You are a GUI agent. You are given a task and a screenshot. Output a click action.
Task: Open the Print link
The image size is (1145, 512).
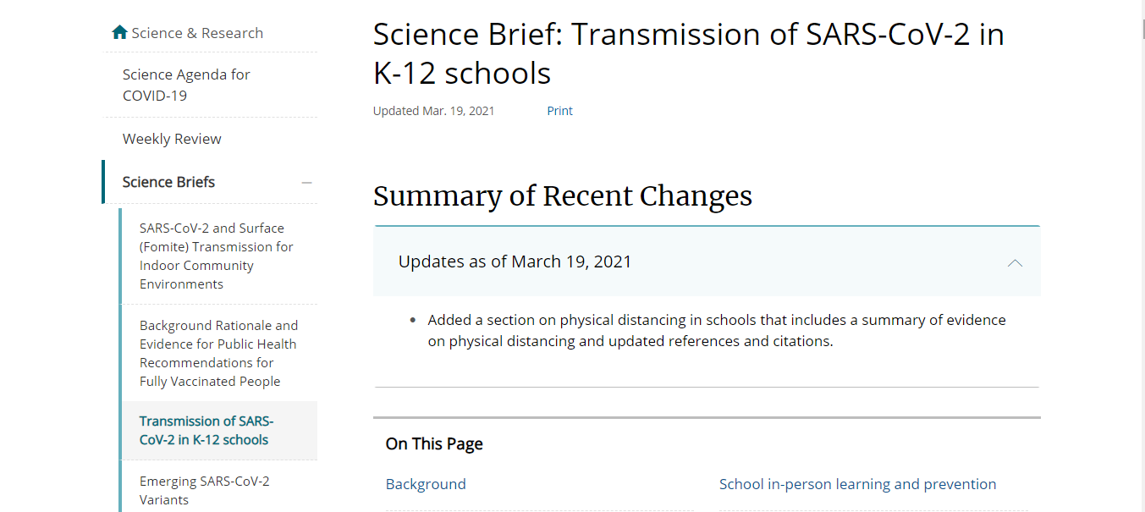[559, 111]
